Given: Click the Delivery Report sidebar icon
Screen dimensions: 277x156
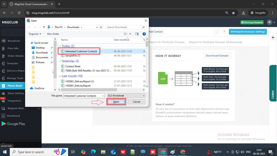Looking at the screenshot, I should pyautogui.click(x=3, y=71).
